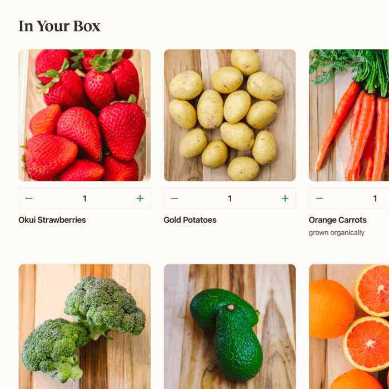Open the strawberries product photo
The image size is (389, 389).
84,115
